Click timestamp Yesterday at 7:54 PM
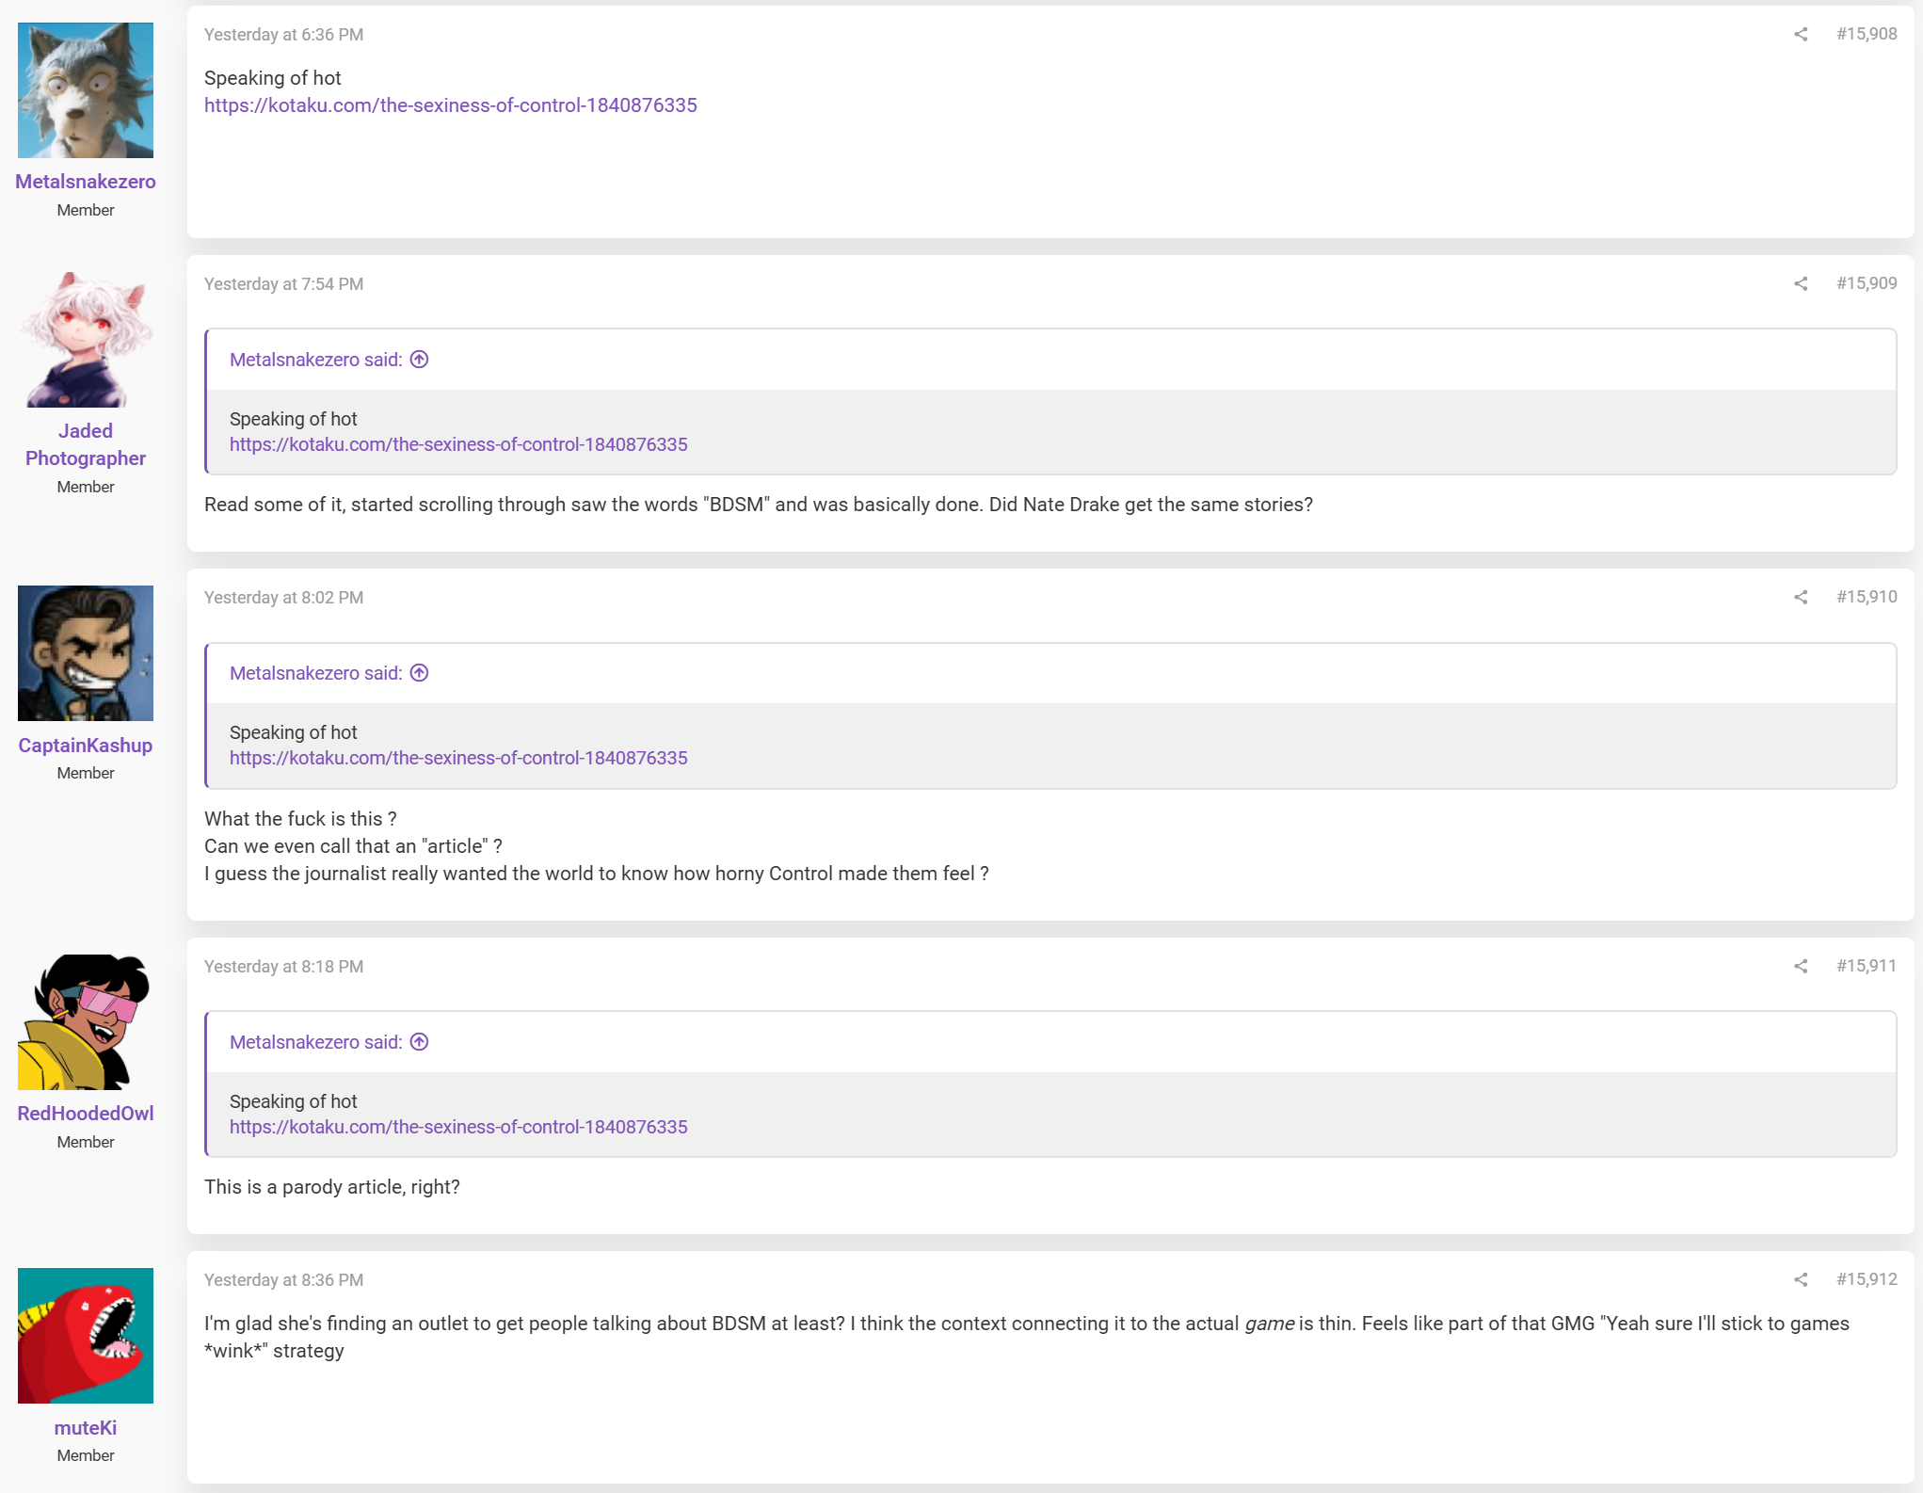Image resolution: width=1923 pixels, height=1493 pixels. 283,284
